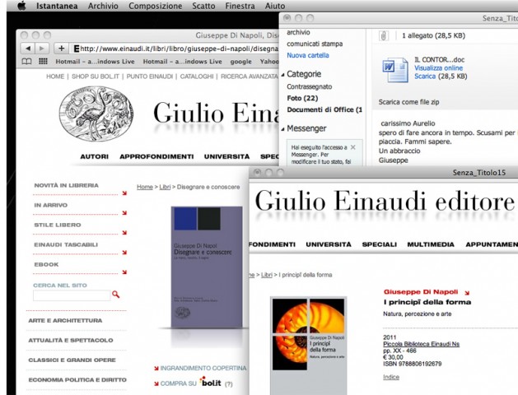The image size is (518, 395).
Task: Click the paperclip attachment icon
Action: tap(383, 35)
